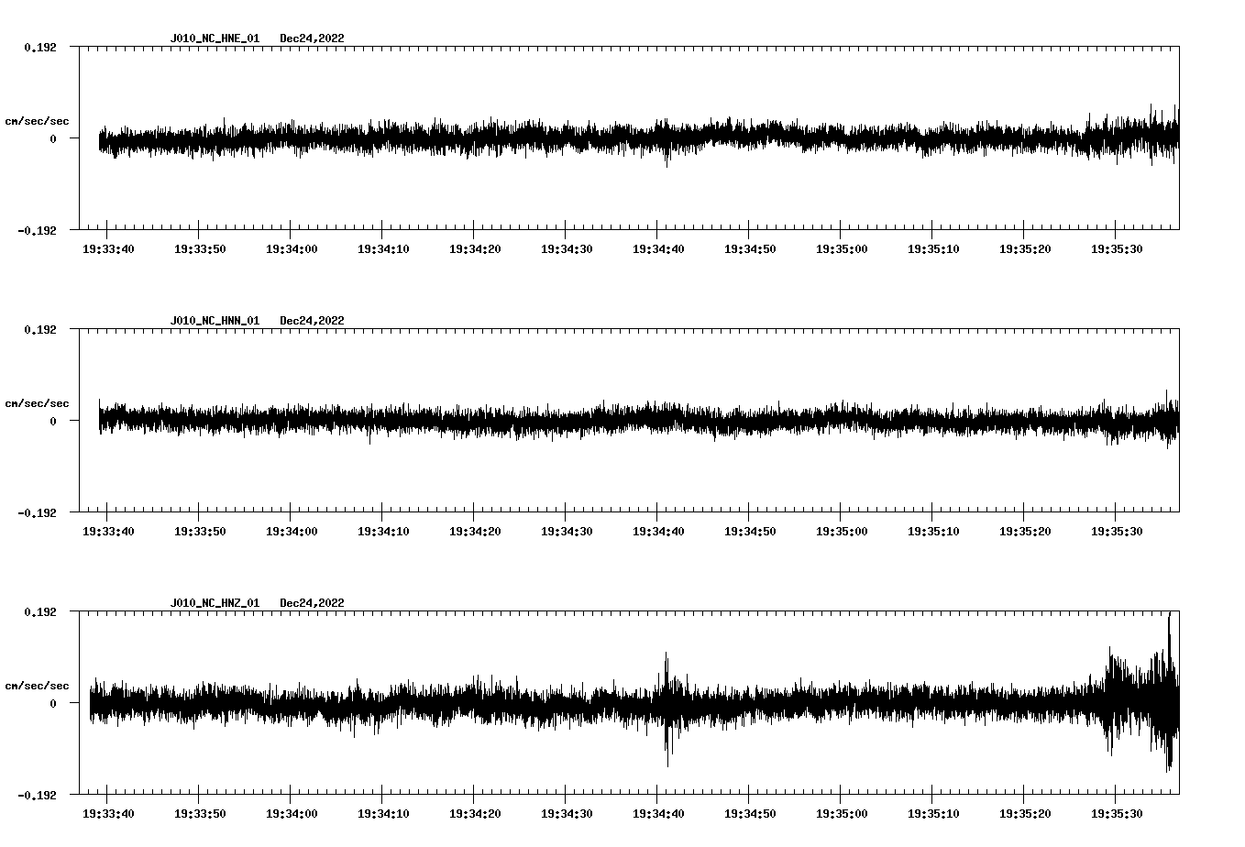Click the 0.192 amplitude label on the top plot

click(x=41, y=46)
